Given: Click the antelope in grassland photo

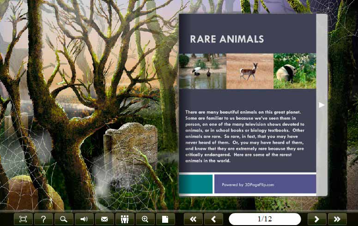Looking at the screenshot, I should pos(250,71).
